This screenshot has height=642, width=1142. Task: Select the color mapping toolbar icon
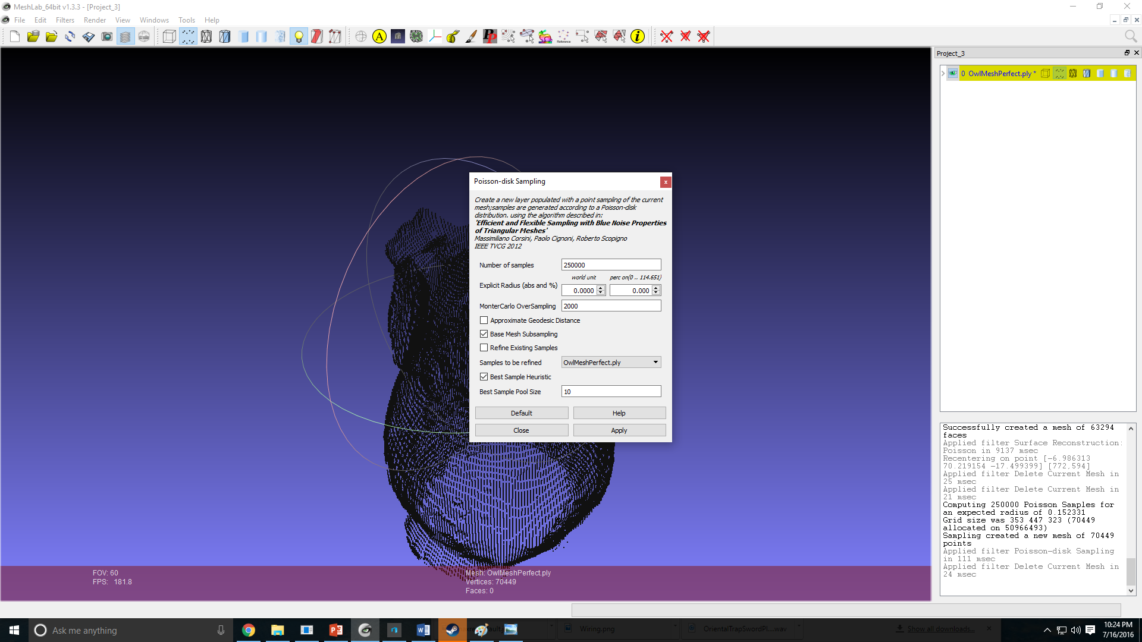coord(544,36)
